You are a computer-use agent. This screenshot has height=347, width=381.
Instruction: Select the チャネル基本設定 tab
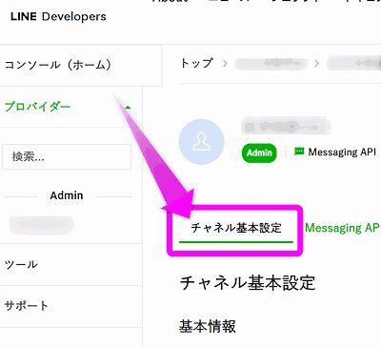[236, 228]
